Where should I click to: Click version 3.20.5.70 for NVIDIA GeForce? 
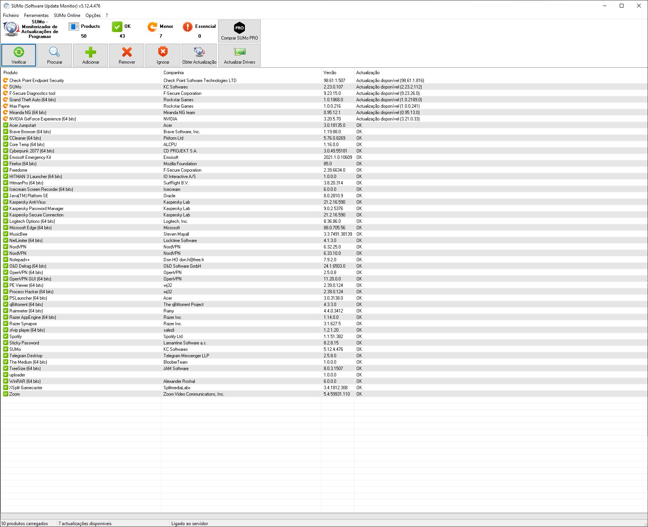click(x=332, y=119)
